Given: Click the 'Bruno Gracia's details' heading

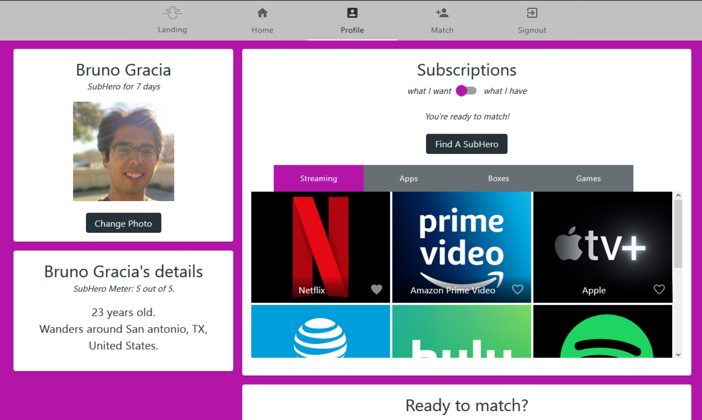Looking at the screenshot, I should point(123,271).
